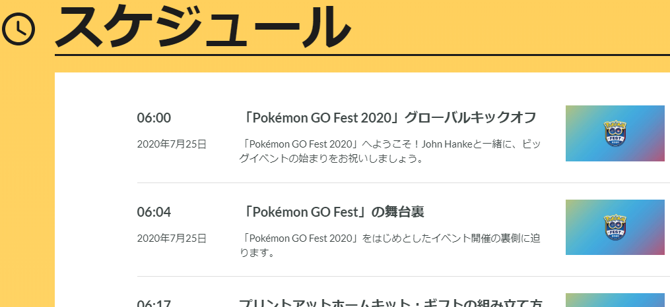
Task: Click the 06:17 time label
Action: click(x=154, y=303)
